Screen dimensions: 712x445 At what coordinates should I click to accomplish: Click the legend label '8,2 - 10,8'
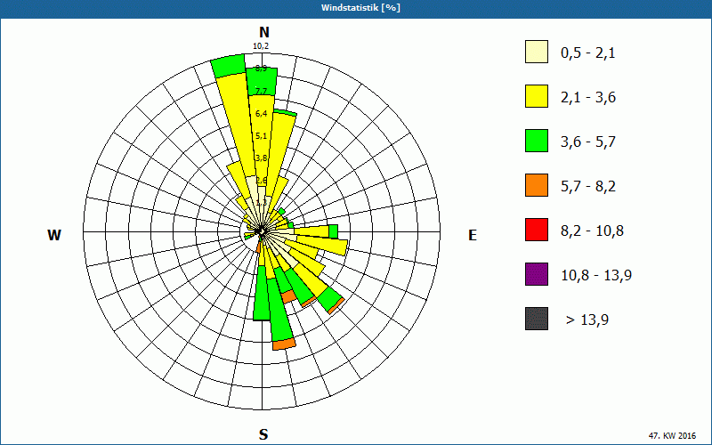592,231
